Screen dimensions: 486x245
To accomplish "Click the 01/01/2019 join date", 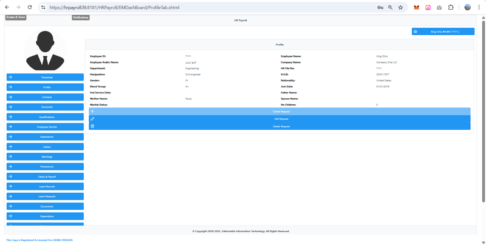I will point(383,87).
